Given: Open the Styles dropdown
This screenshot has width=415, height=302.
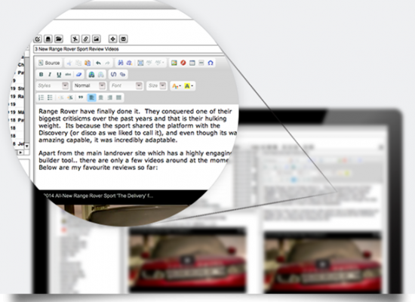Looking at the screenshot, I should (52, 86).
